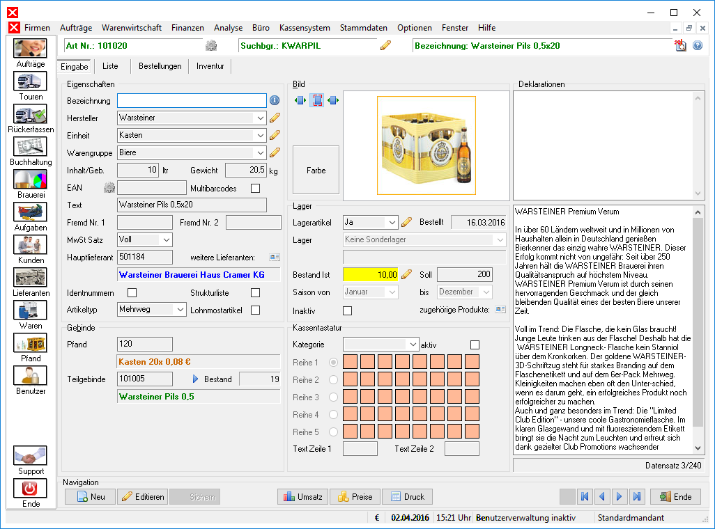
Task: Open the Waren sidebar icon
Action: [30, 310]
